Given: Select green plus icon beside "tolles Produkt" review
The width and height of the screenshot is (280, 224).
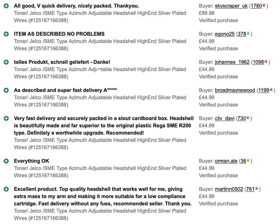Looking at the screenshot, I should pos(6,62).
